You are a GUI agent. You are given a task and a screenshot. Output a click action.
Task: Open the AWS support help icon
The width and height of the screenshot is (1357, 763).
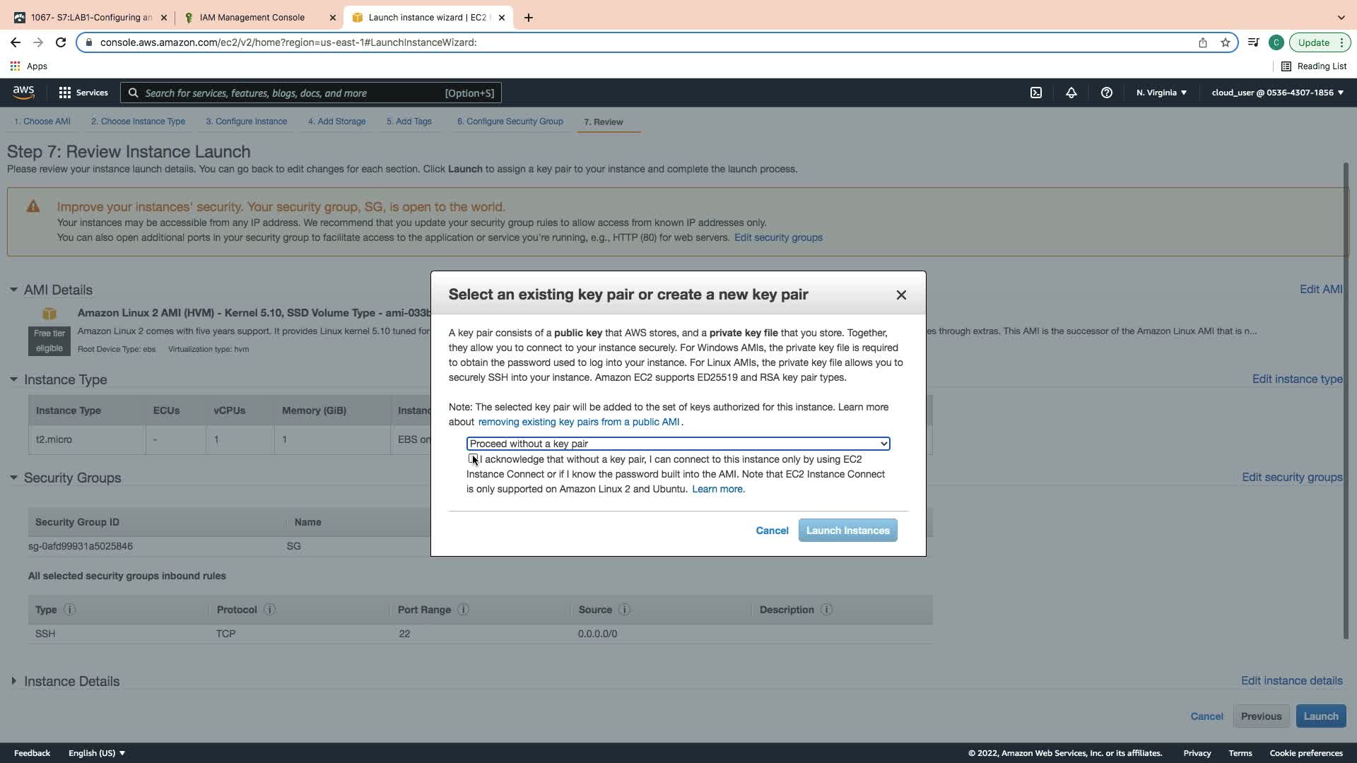click(1106, 93)
